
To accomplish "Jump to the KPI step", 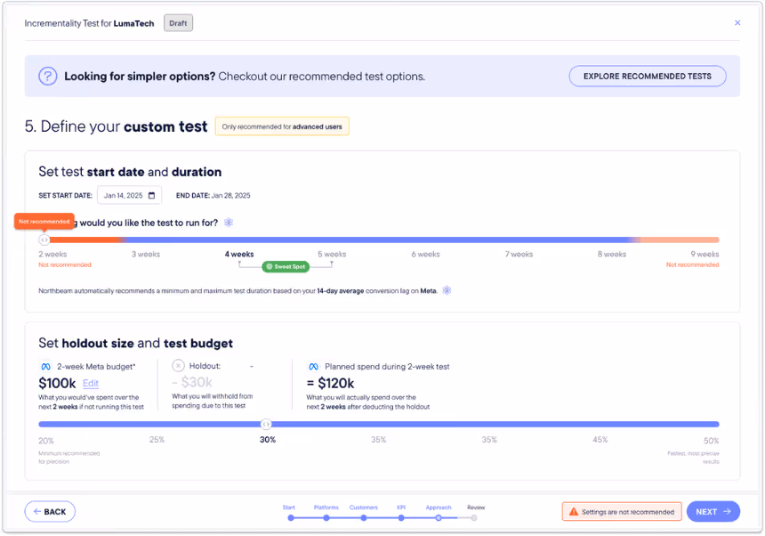I will [401, 518].
